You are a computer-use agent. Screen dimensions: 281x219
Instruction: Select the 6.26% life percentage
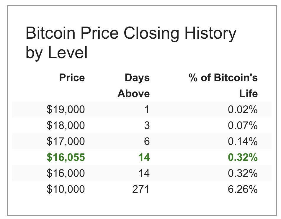[x=243, y=189]
